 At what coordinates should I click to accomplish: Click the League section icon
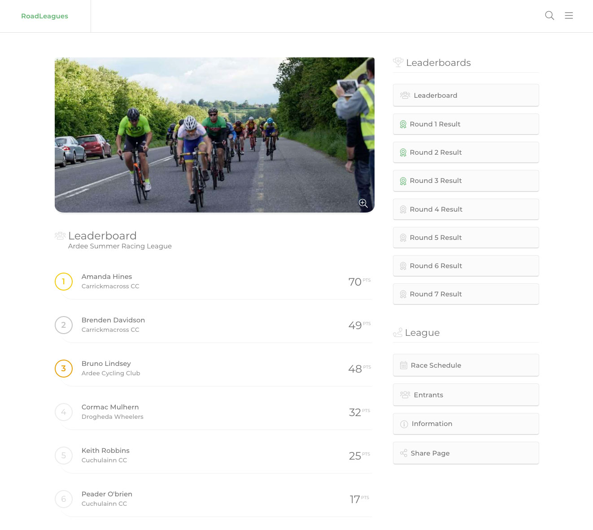point(398,332)
